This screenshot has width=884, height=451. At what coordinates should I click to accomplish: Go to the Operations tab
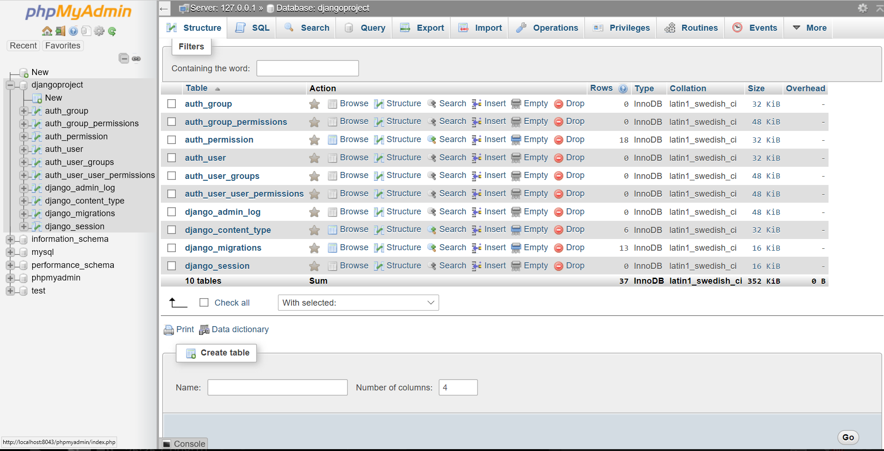547,28
